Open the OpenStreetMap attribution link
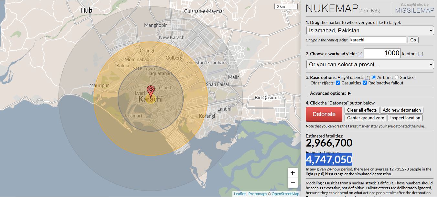This screenshot has width=437, height=197. click(x=285, y=194)
